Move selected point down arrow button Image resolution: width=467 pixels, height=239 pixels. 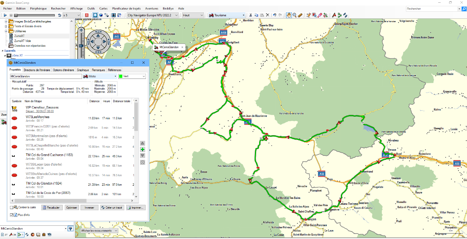142,156
